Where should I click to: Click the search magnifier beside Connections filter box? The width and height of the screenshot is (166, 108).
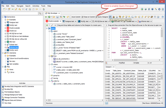tap(40, 13)
